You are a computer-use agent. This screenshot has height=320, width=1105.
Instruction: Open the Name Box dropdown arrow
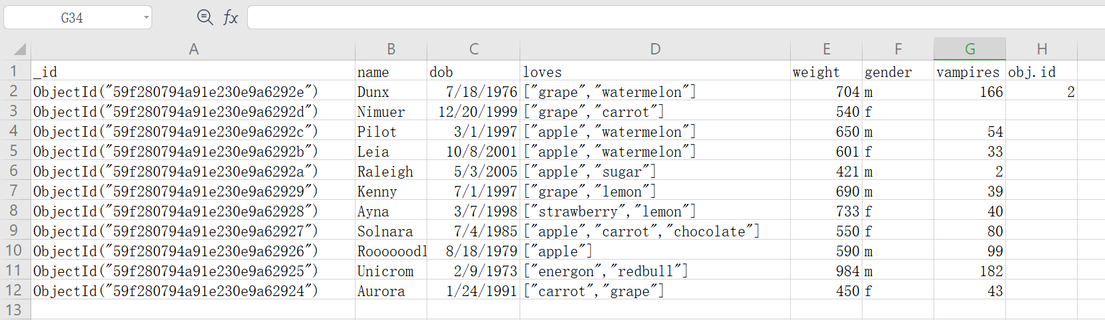coord(146,17)
